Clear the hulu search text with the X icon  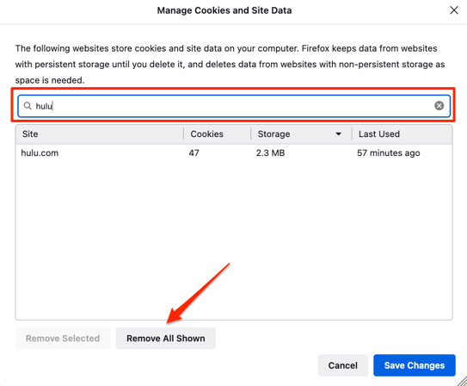[x=439, y=106]
